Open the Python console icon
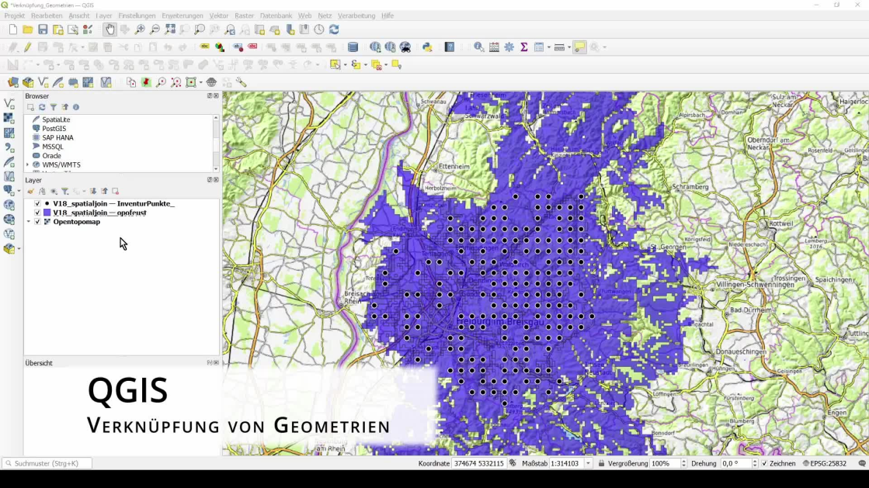Image resolution: width=869 pixels, height=488 pixels. coord(427,47)
